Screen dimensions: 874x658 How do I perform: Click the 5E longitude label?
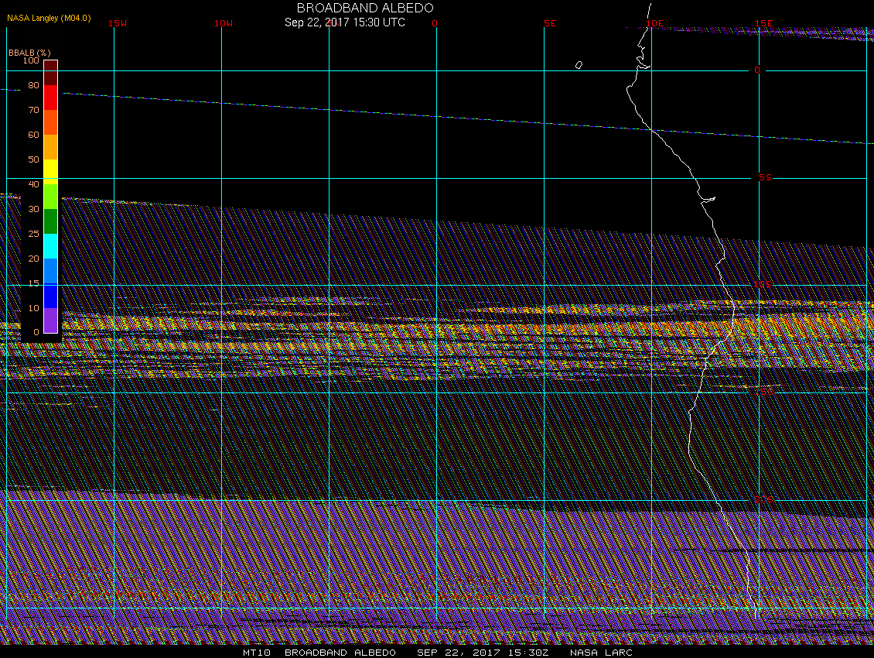[x=550, y=23]
